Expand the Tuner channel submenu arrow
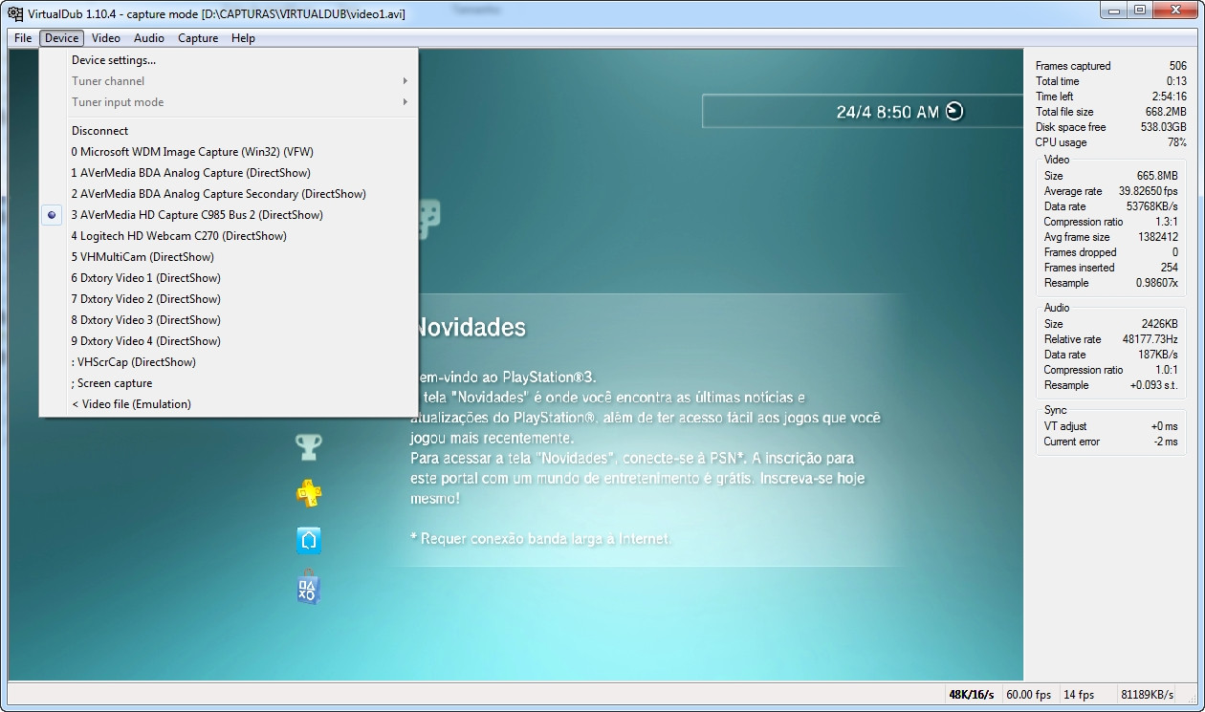The height and width of the screenshot is (712, 1205). tap(405, 81)
